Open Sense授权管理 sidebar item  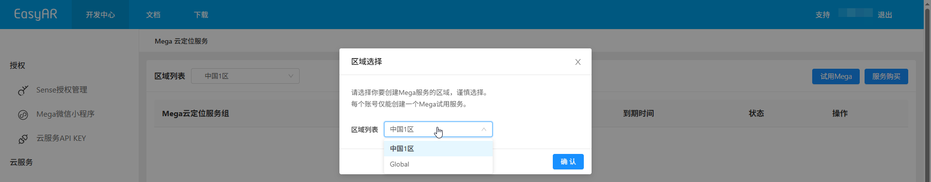[62, 90]
